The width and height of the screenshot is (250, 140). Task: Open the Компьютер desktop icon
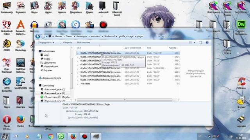click(7, 8)
